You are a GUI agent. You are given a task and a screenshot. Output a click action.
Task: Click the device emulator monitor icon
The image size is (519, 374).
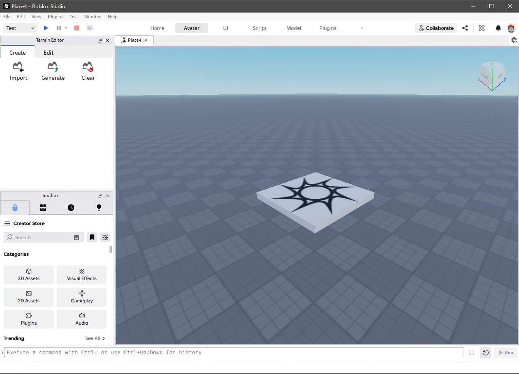(90, 28)
